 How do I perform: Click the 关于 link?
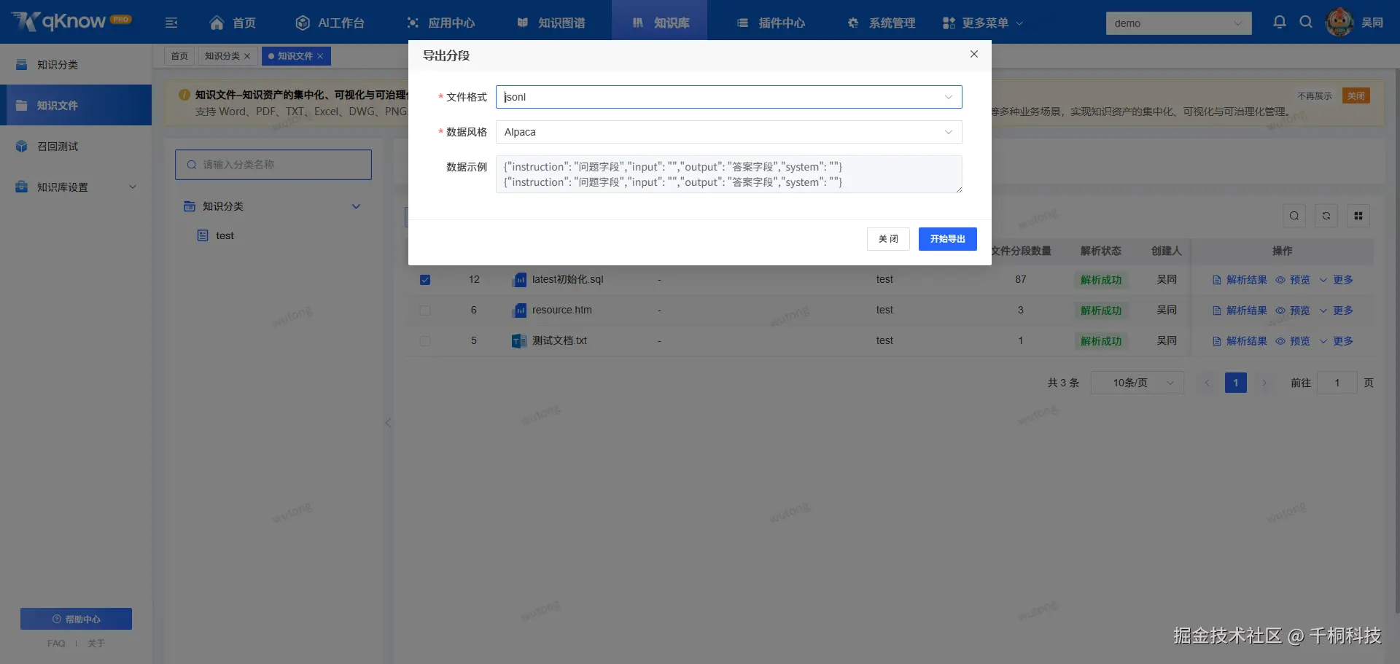(96, 644)
